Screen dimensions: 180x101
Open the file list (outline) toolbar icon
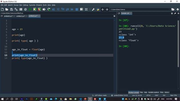[21, 9]
